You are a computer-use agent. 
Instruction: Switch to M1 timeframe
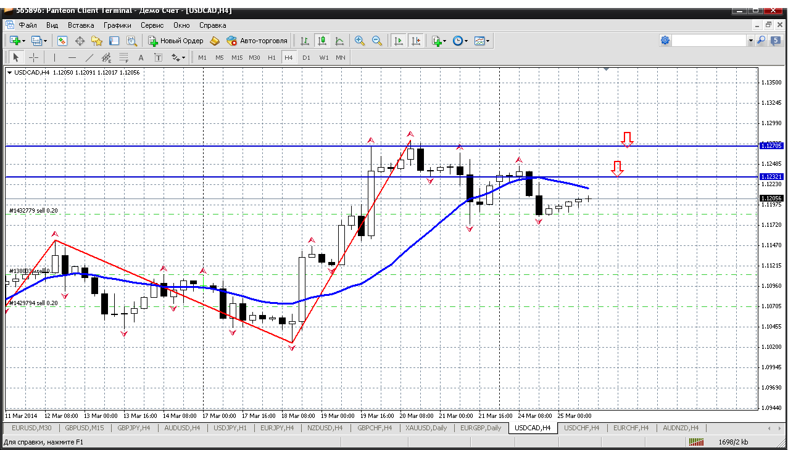pyautogui.click(x=202, y=57)
